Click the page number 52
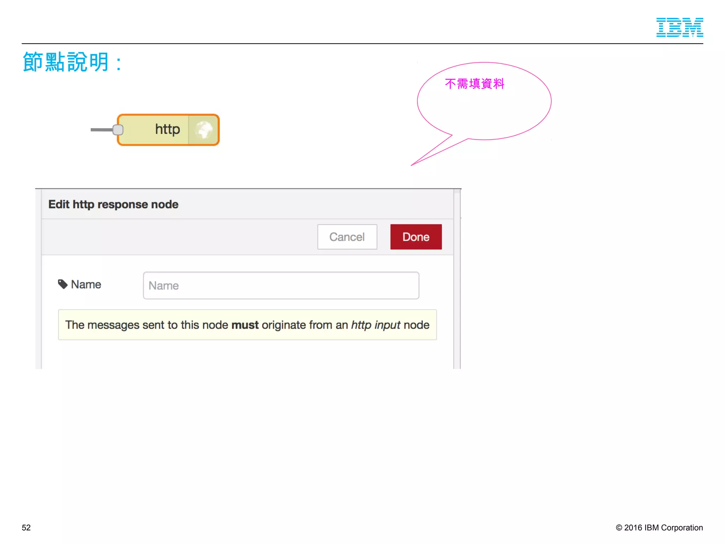Image resolution: width=725 pixels, height=544 pixels. tap(26, 527)
